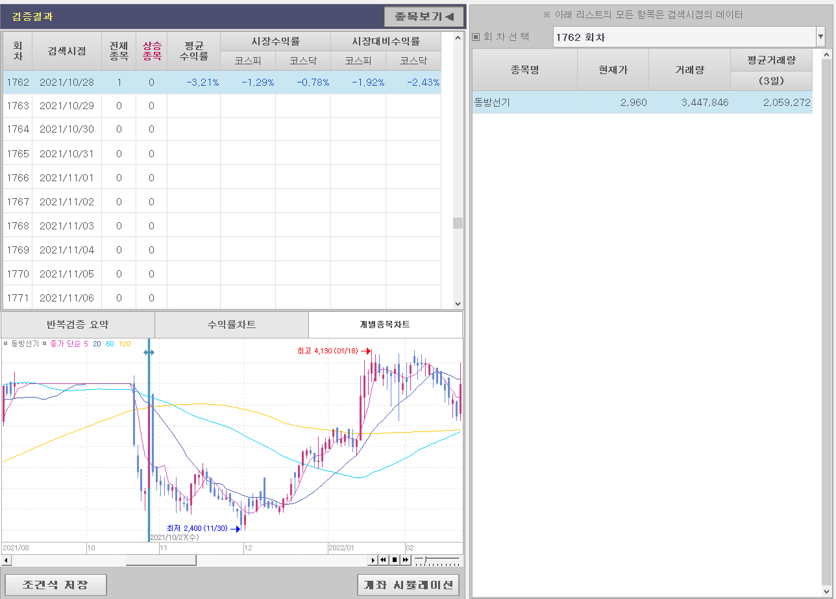Click the 검색시점 column header

(67, 51)
